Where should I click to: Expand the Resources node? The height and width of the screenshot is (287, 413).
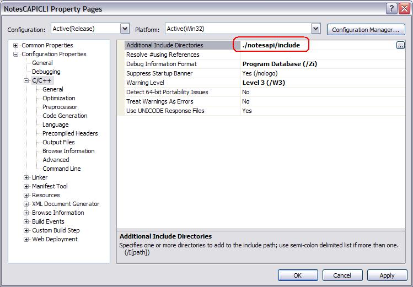coord(26,195)
